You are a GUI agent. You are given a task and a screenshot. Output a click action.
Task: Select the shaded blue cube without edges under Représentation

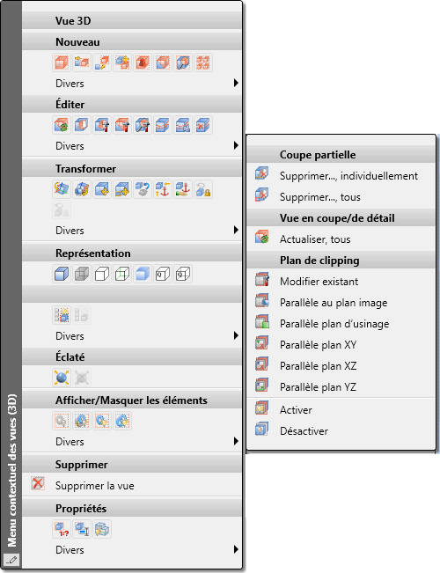coord(143,274)
